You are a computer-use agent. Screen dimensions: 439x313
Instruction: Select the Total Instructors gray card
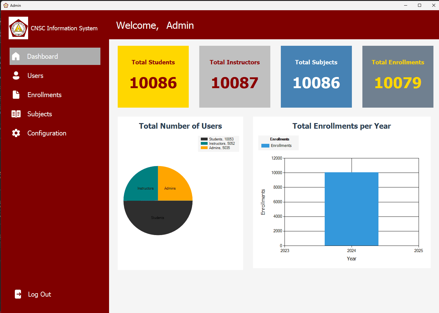pyautogui.click(x=235, y=77)
